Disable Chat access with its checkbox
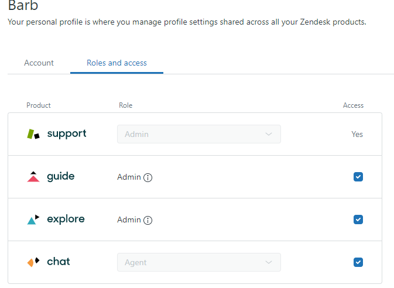Screen dimensions: 394x288 click(x=358, y=262)
